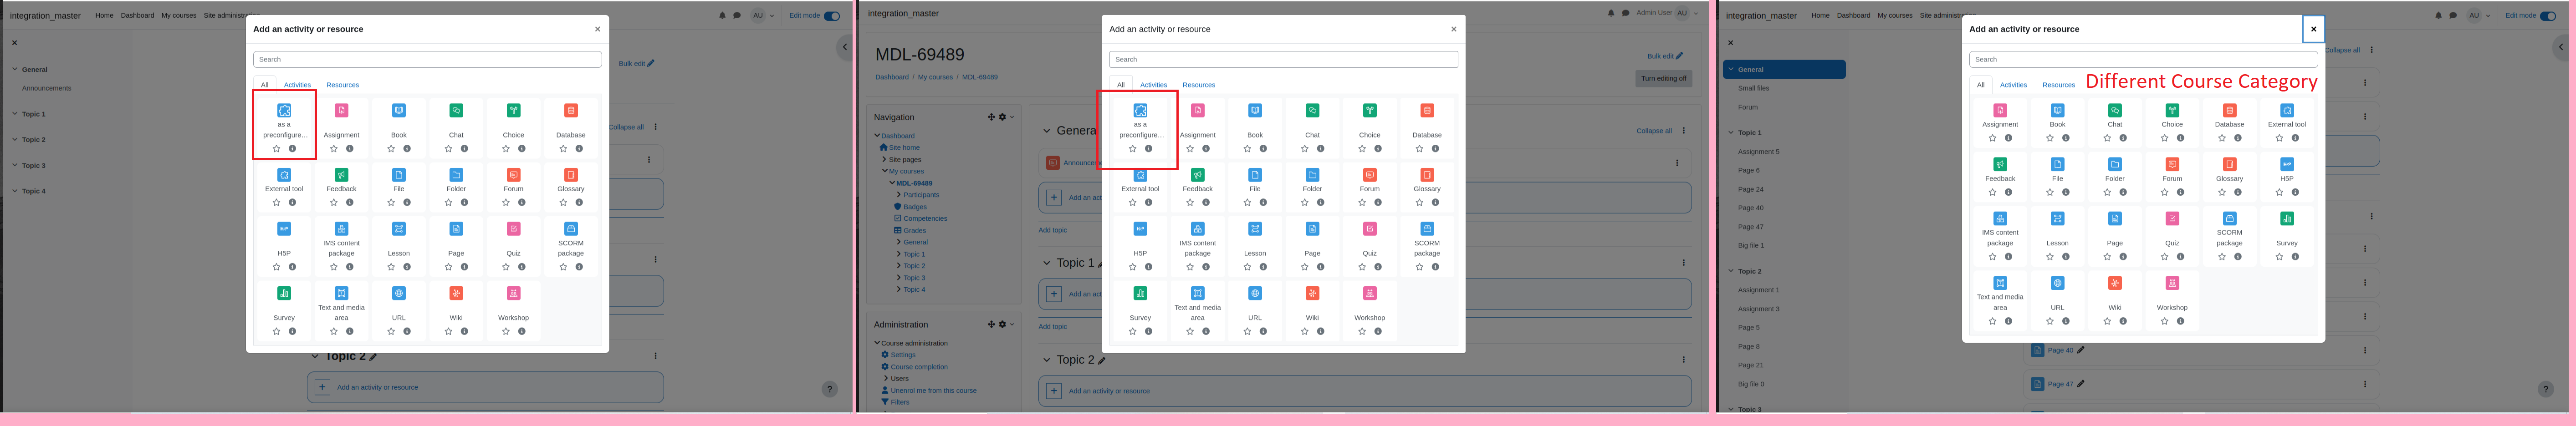Pick the Chat activity icon in left dialog
The width and height of the screenshot is (2576, 426).
[456, 111]
